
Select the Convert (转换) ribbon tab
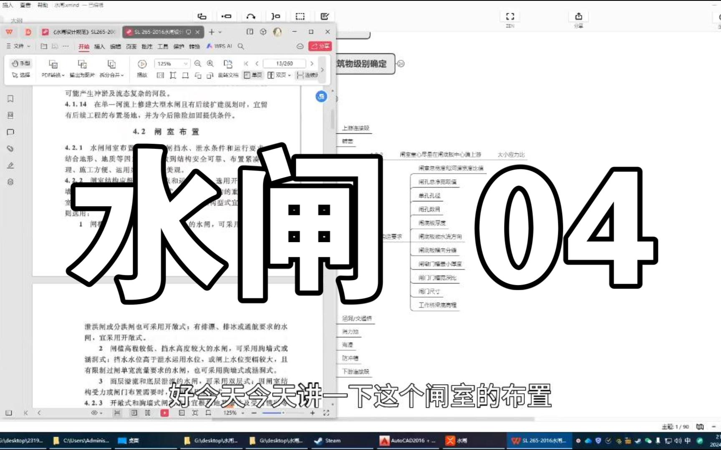click(194, 46)
